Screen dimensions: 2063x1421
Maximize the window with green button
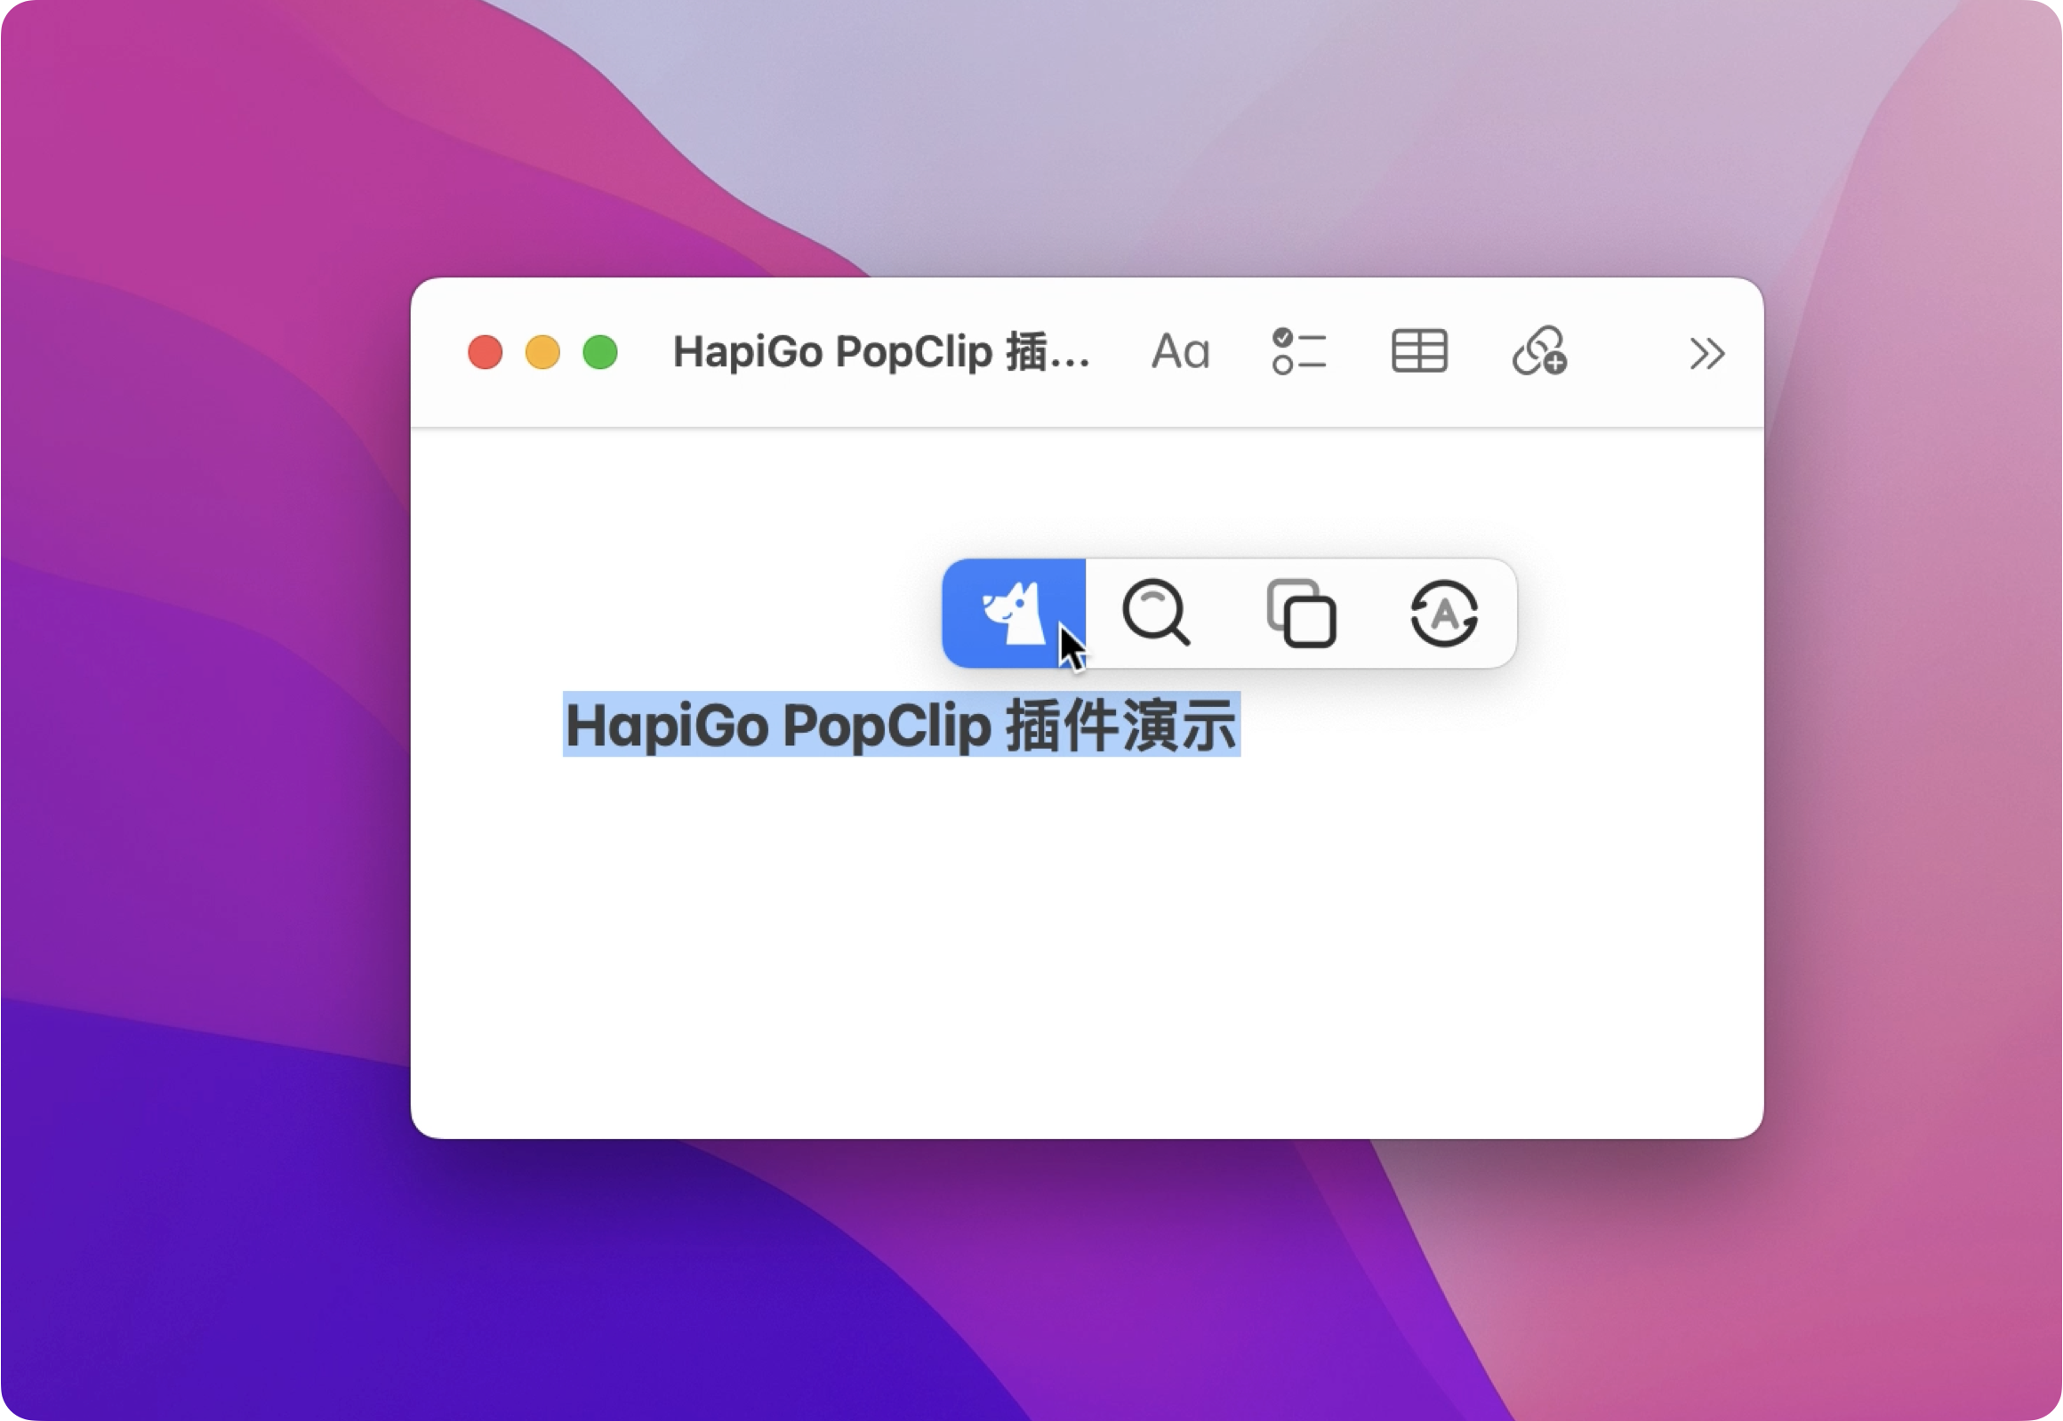tap(600, 352)
